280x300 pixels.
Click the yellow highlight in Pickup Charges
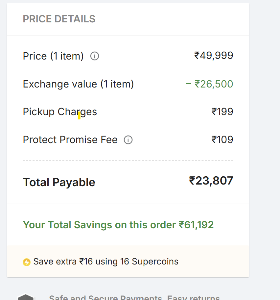click(79, 116)
